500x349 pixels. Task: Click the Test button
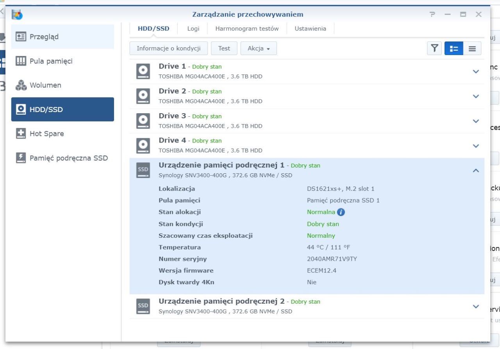click(224, 48)
